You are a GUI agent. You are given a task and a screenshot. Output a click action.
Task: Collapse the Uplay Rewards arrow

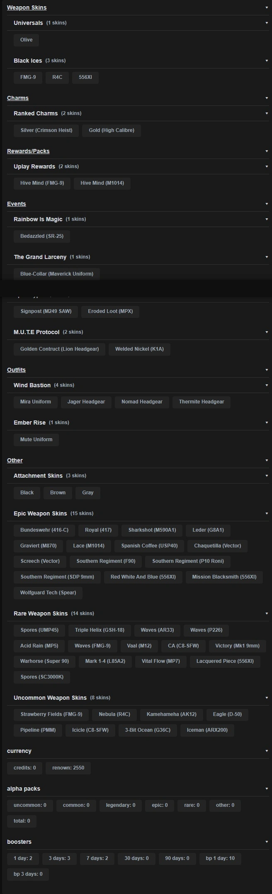point(267,166)
